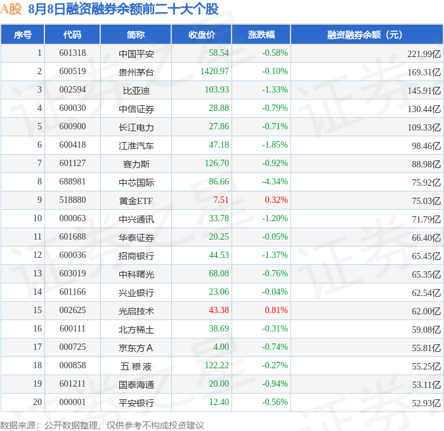Click stock code 600036
This screenshot has height=431, width=444.
pos(72,255)
